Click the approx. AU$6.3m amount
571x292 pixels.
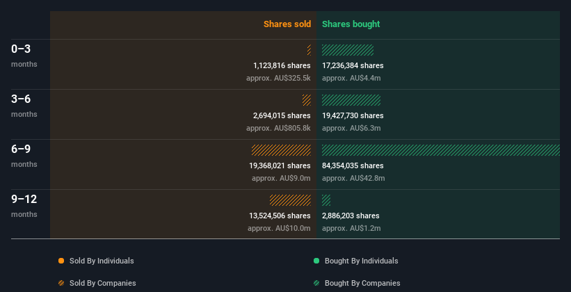click(x=351, y=128)
